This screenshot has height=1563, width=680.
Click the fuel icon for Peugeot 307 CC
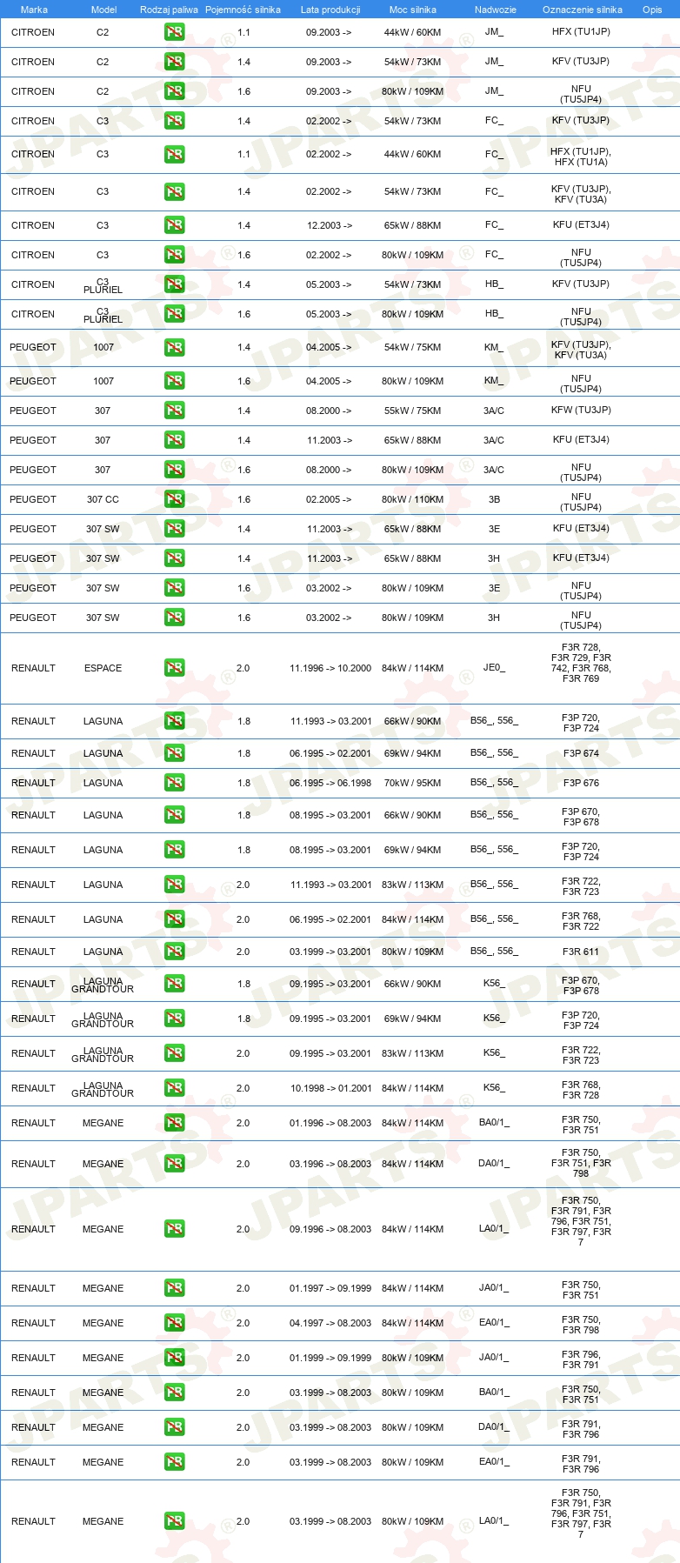point(174,499)
